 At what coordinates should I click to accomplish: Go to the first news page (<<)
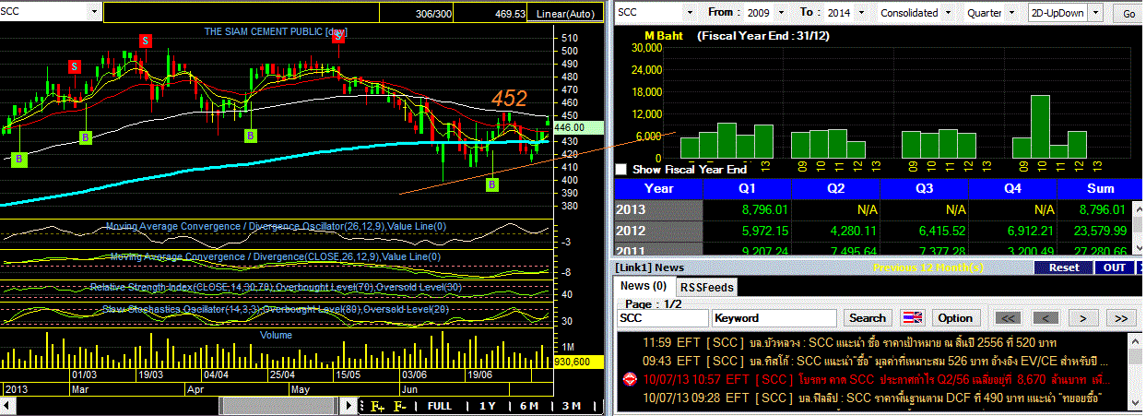coord(1009,317)
